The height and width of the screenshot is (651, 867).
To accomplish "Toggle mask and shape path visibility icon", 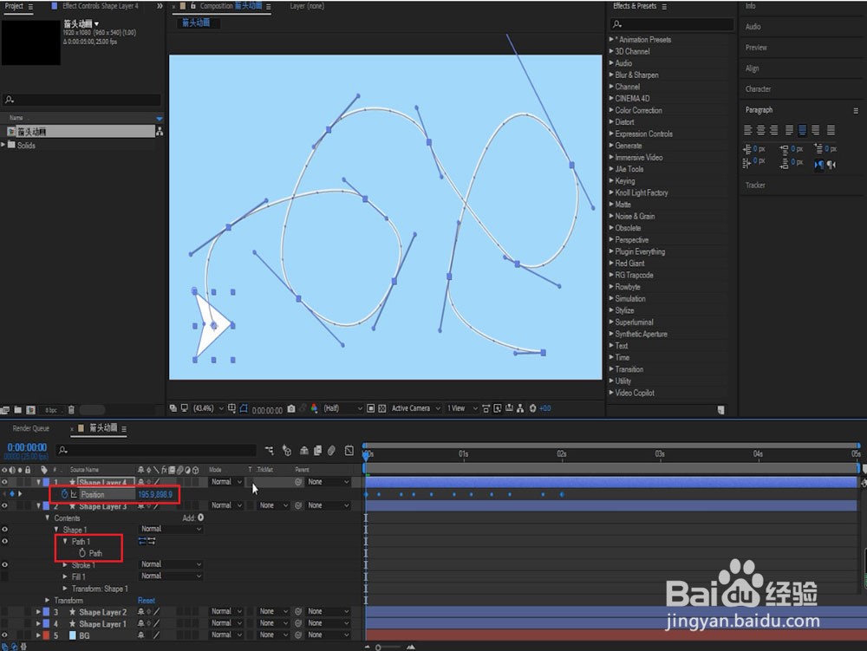I will point(244,408).
